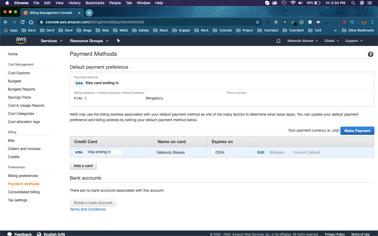The width and height of the screenshot is (378, 236).
Task: Expand the Resource Groups dropdown
Action: coord(89,41)
